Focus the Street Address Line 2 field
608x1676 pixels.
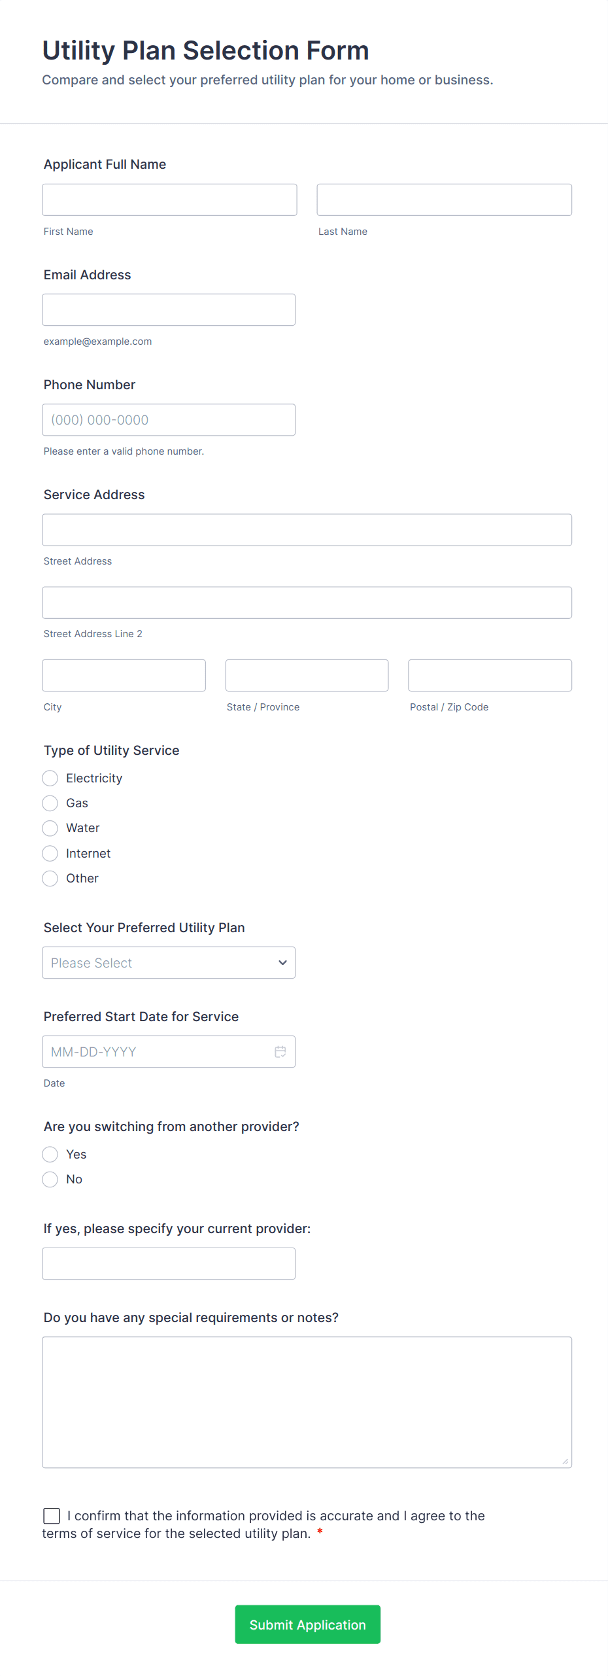[x=307, y=602]
